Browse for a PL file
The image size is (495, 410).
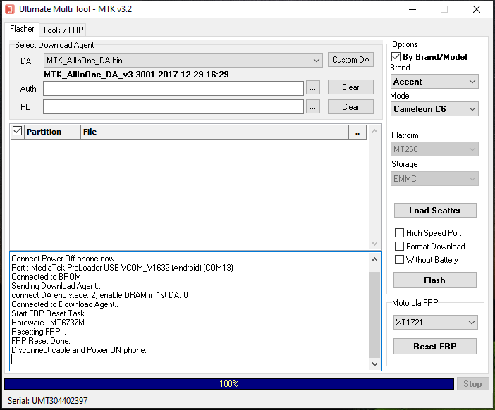click(x=312, y=107)
